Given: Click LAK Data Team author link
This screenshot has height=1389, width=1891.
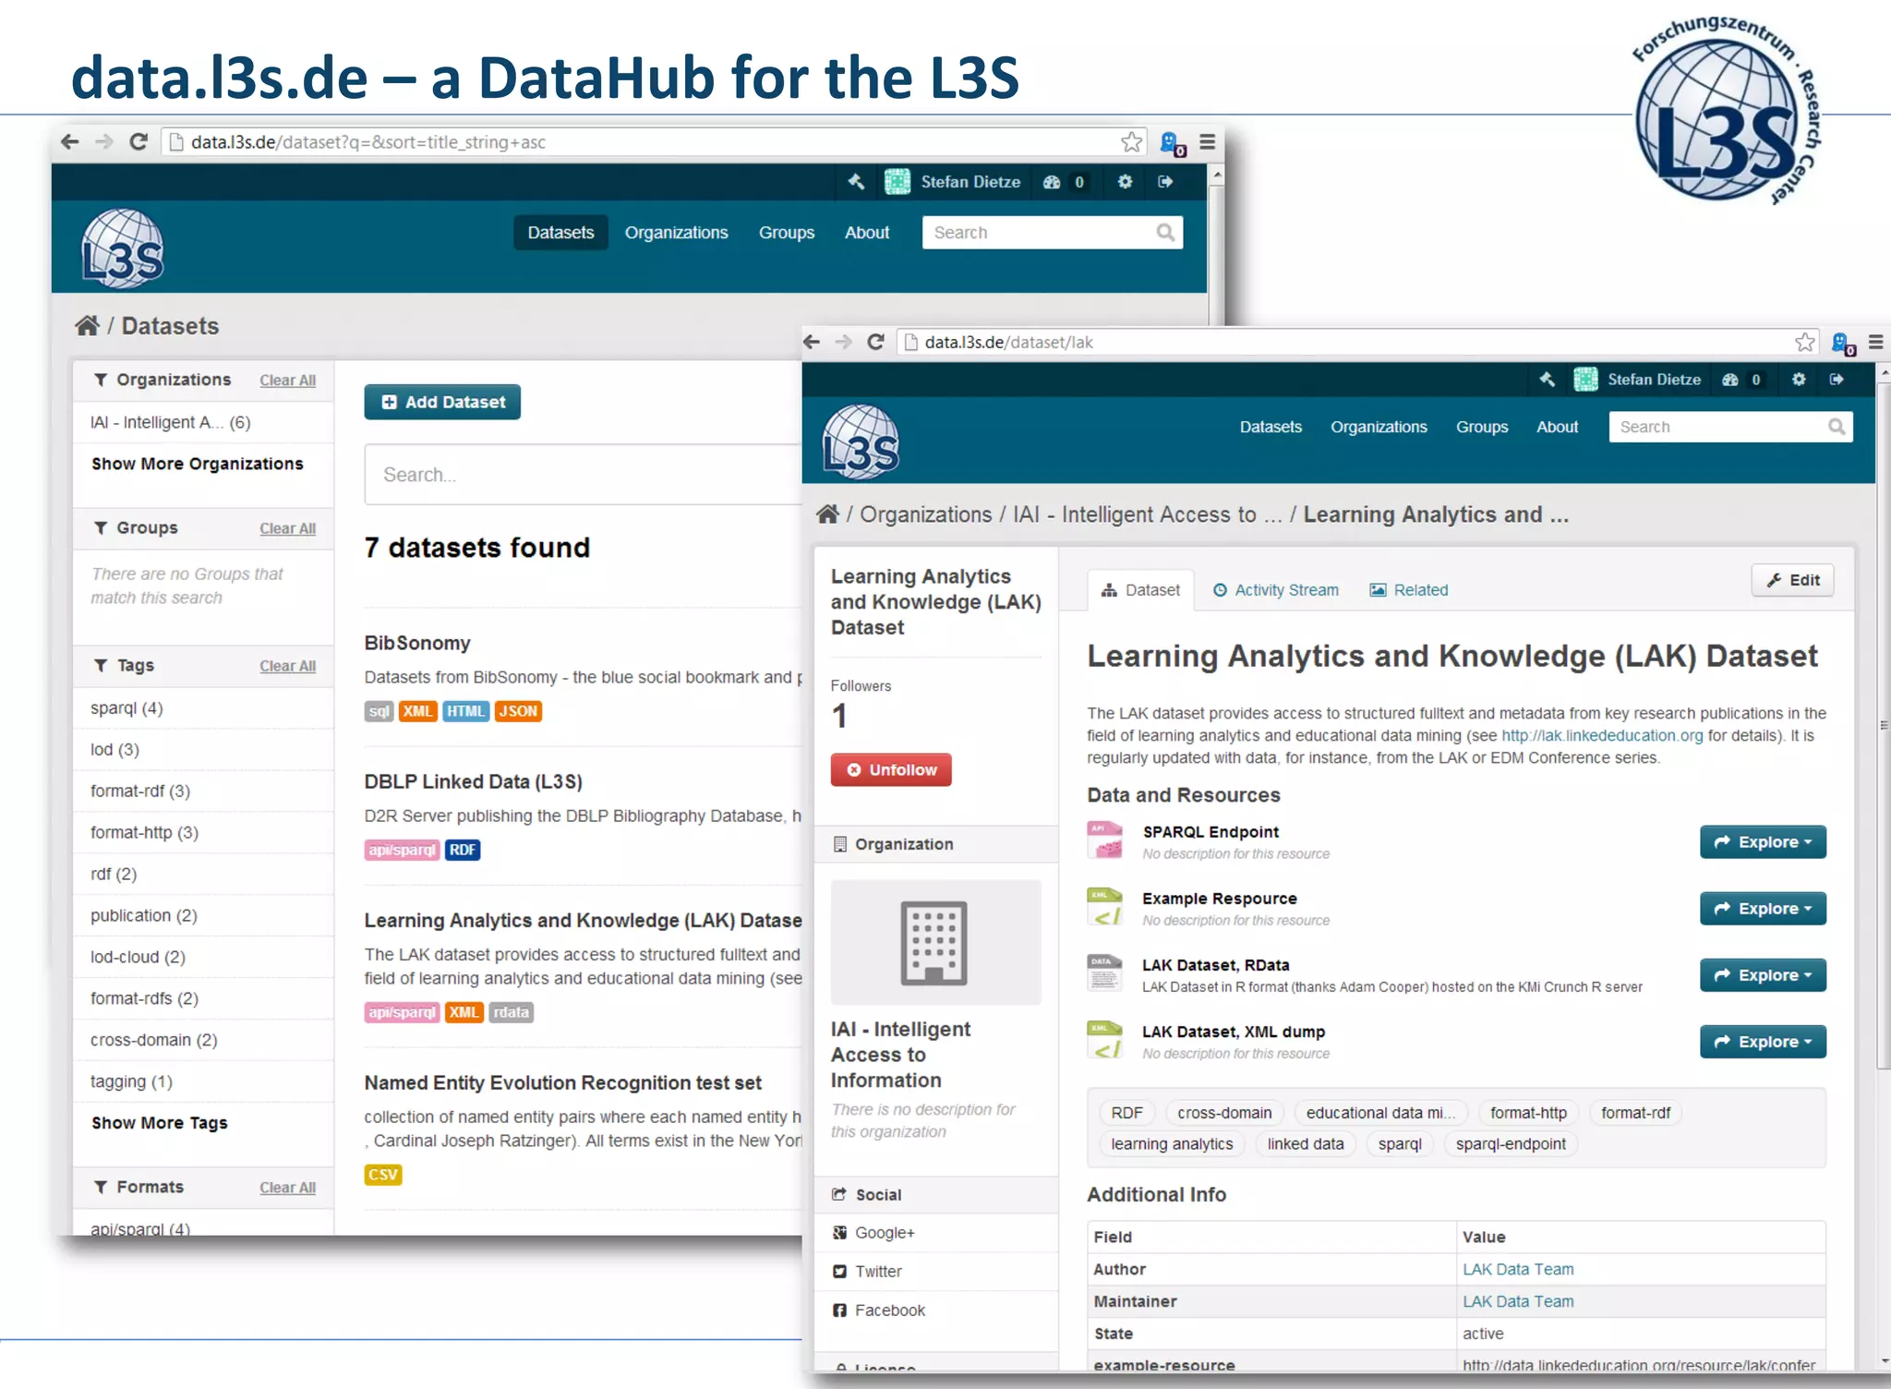Looking at the screenshot, I should [x=1518, y=1269].
